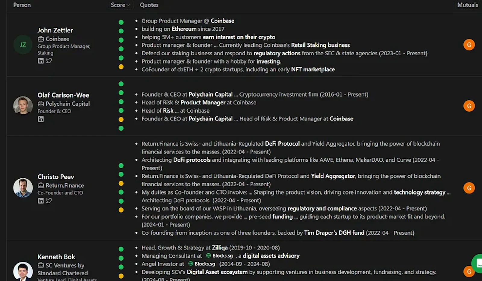Open Olaf Carlson-Wee's profile photo
The width and height of the screenshot is (482, 281).
(23, 106)
